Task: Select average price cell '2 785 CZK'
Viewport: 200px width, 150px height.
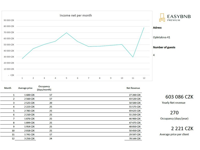Action: (x=29, y=111)
